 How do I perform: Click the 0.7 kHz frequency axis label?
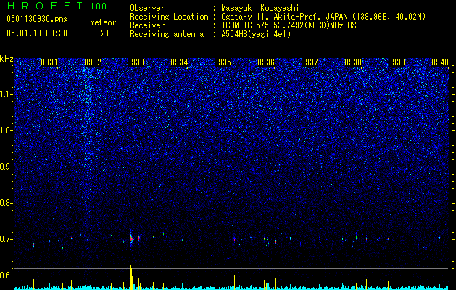[6, 239]
